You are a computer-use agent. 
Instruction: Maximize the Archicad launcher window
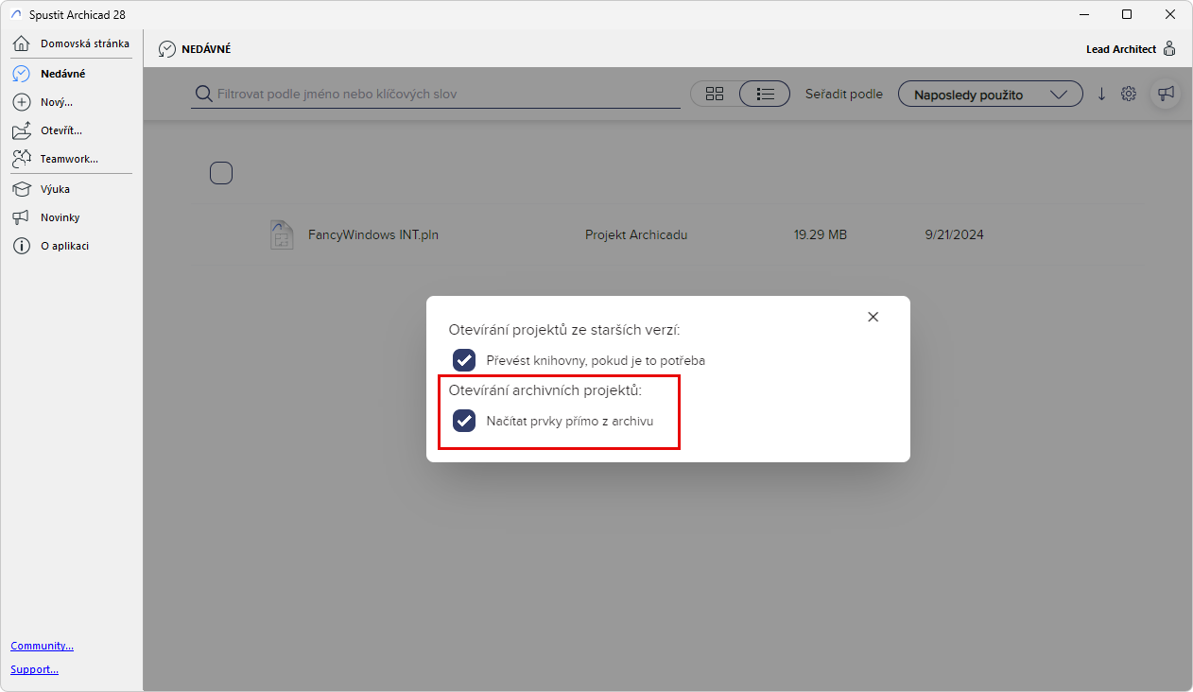click(x=1127, y=14)
